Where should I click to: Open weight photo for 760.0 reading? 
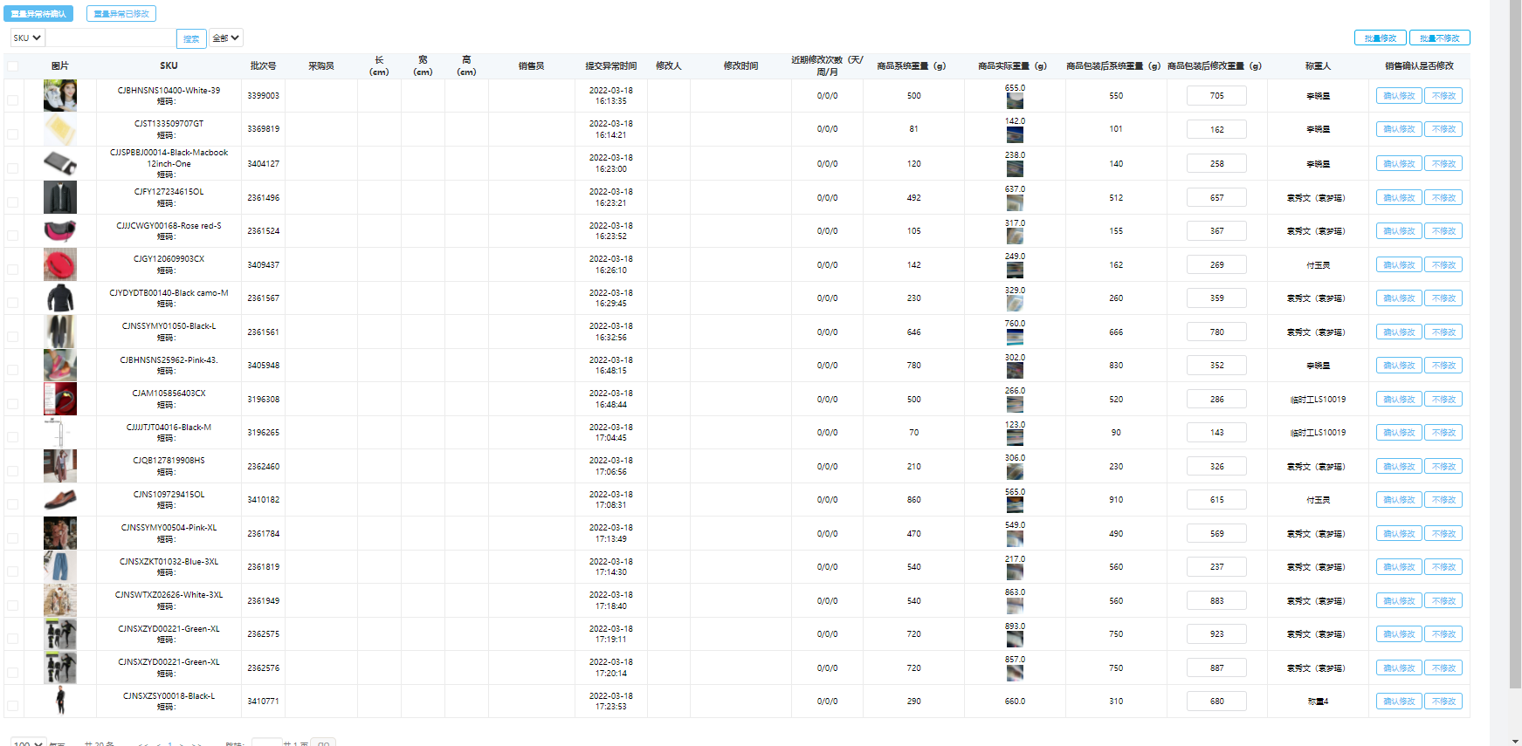(x=1015, y=337)
